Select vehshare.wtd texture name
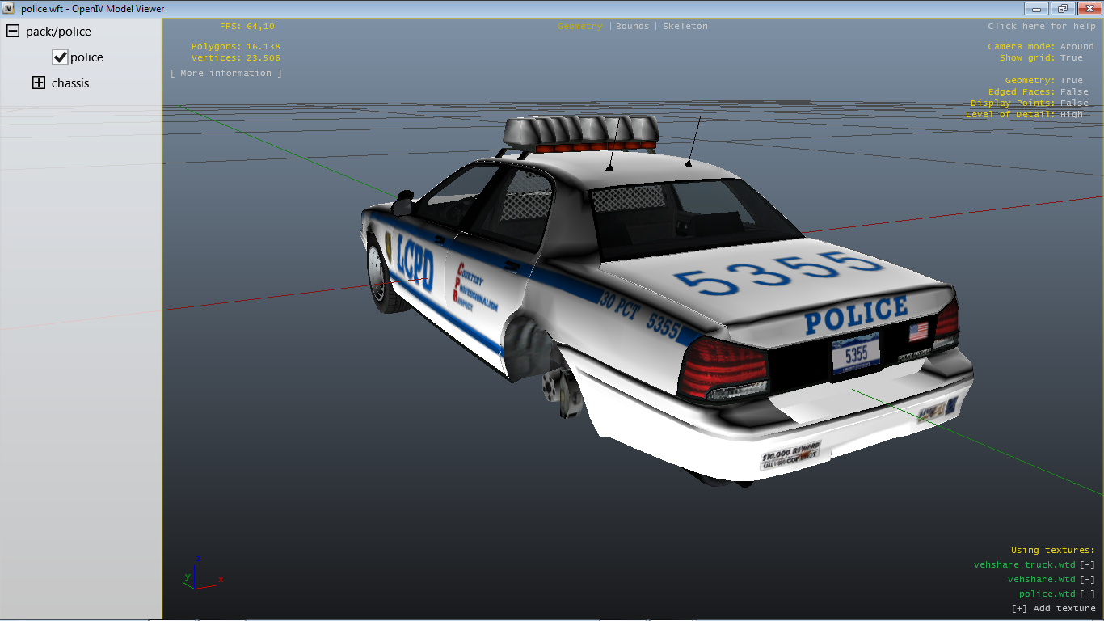The width and height of the screenshot is (1104, 621). pyautogui.click(x=1042, y=580)
